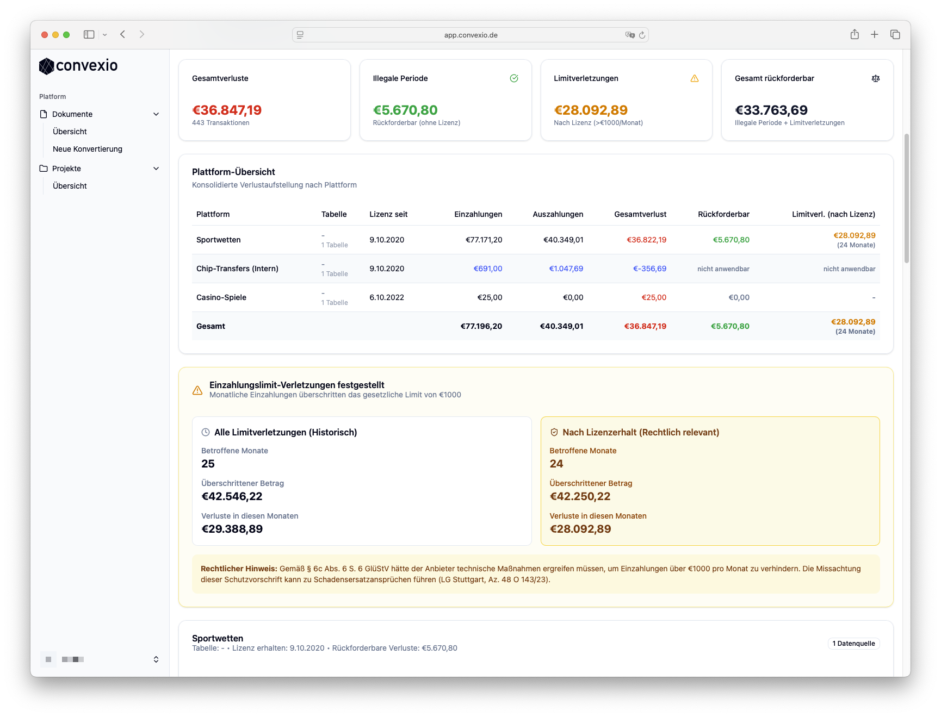Click the translate icon in the address bar
941x717 pixels.
630,35
